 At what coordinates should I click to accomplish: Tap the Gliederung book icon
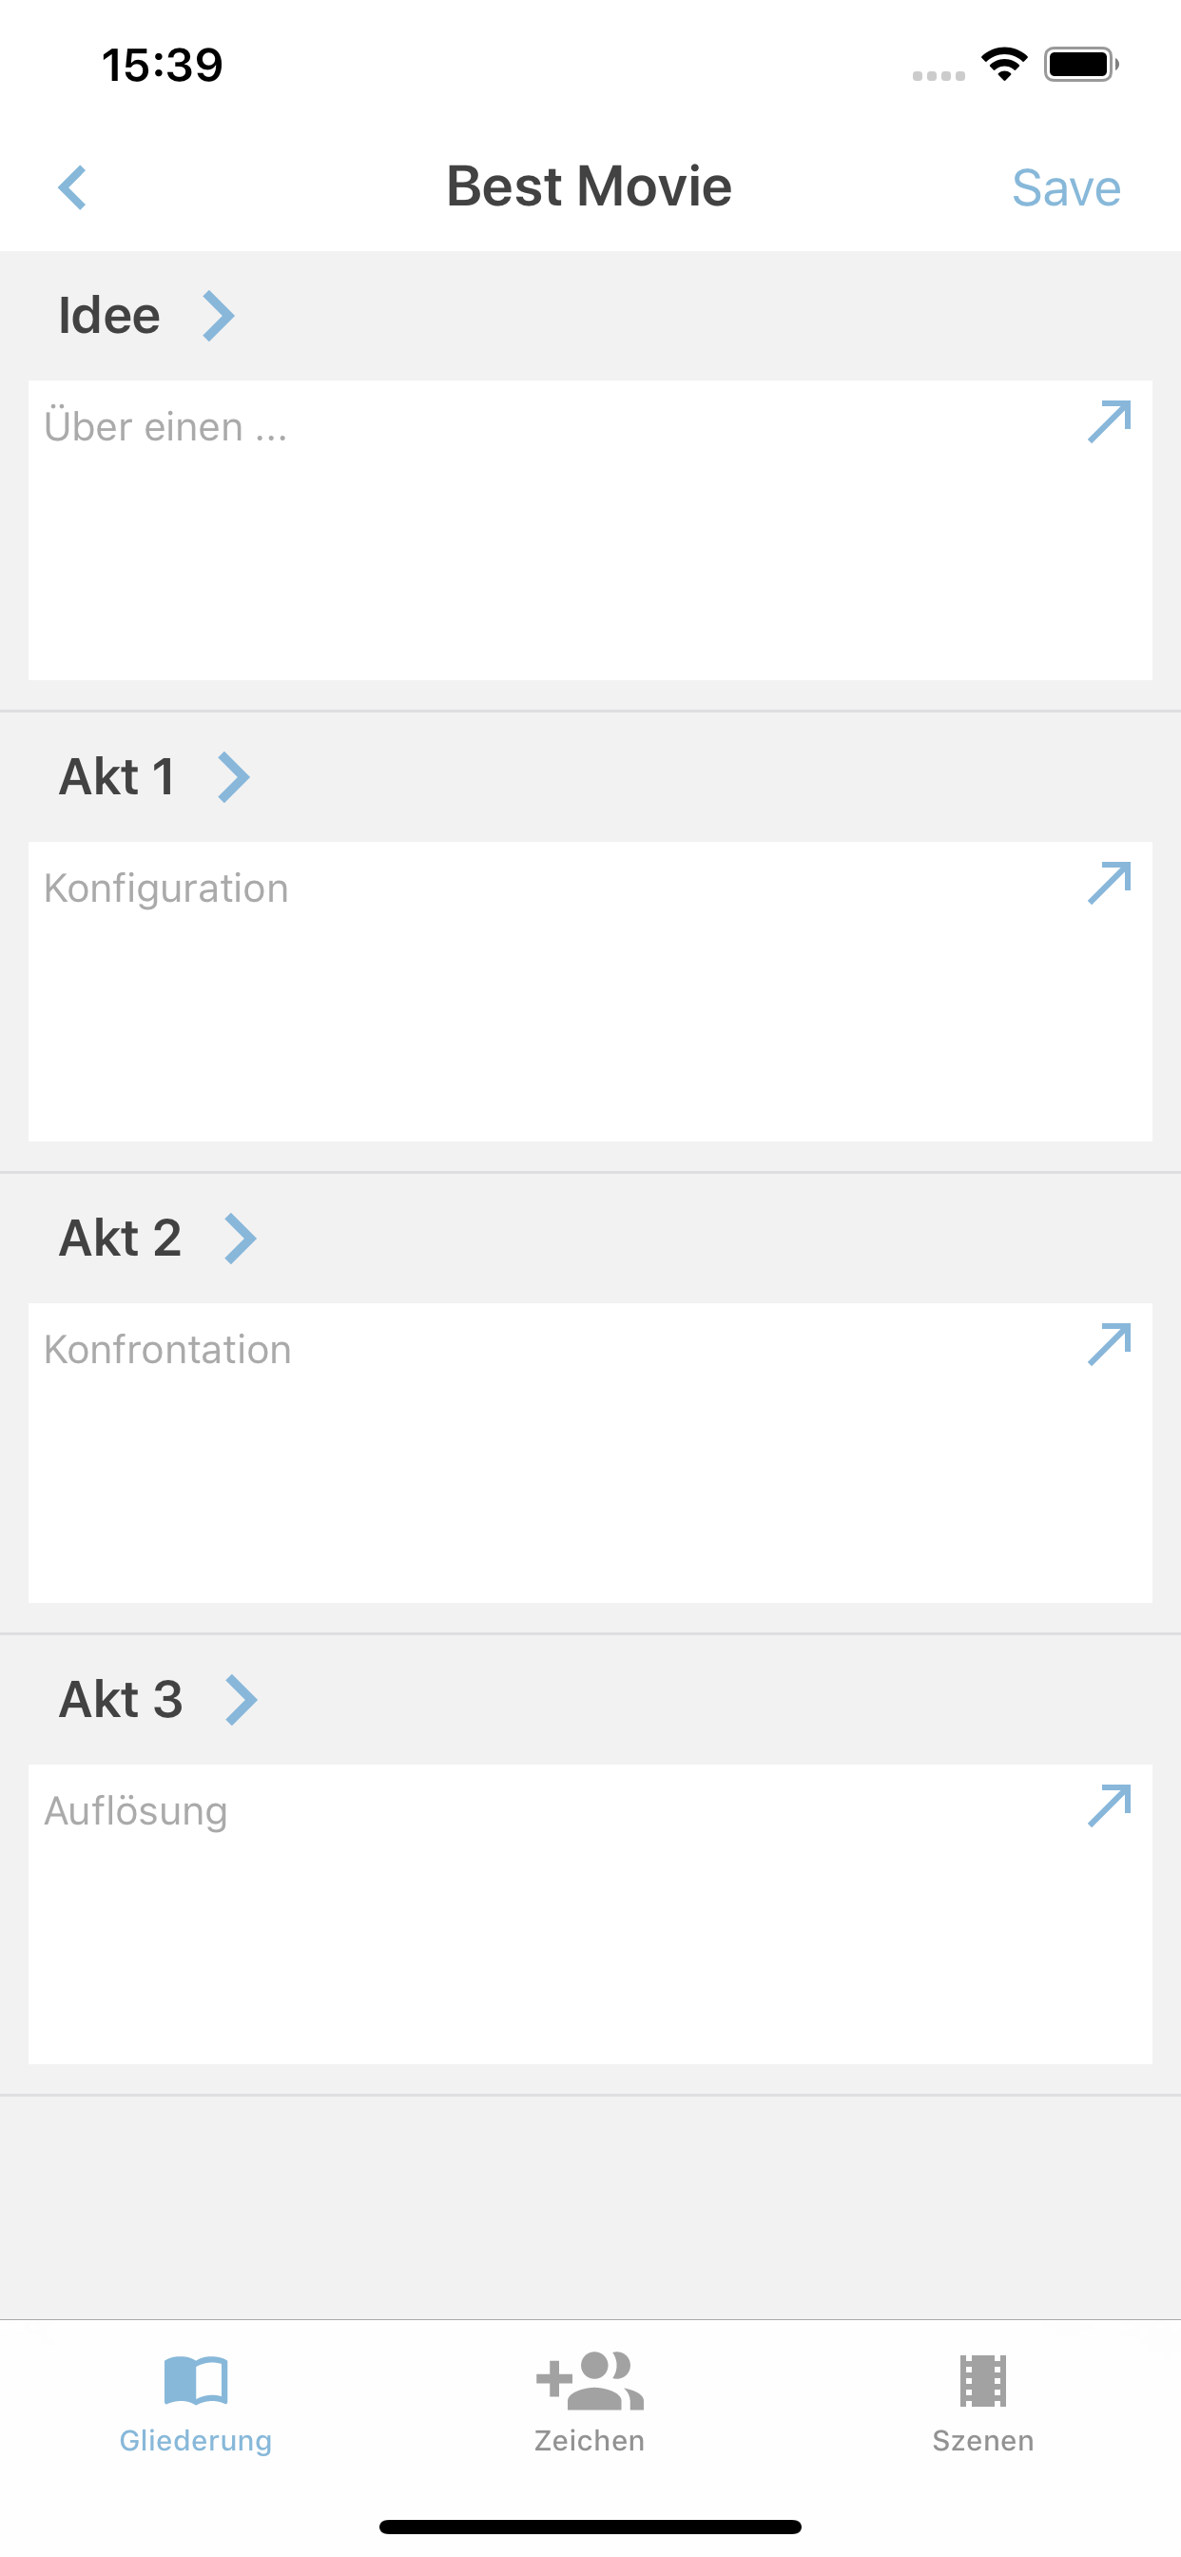click(196, 2379)
